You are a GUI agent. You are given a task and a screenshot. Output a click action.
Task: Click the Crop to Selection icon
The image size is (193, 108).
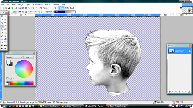(x=26, y=8)
